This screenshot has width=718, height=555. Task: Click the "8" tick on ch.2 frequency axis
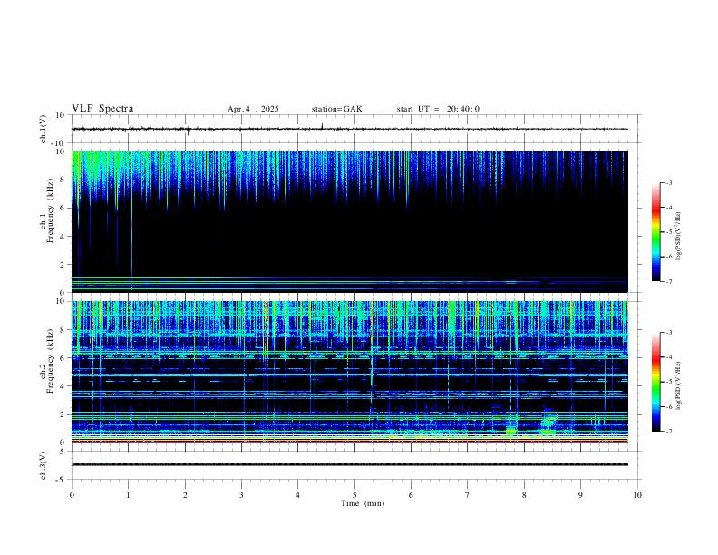[x=63, y=330]
